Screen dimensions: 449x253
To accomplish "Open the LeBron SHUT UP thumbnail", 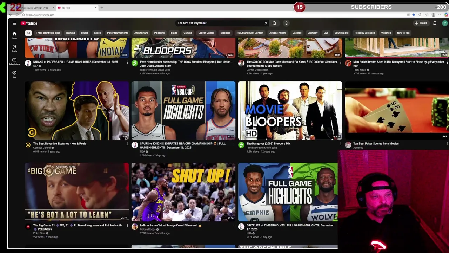I will click(x=183, y=192).
